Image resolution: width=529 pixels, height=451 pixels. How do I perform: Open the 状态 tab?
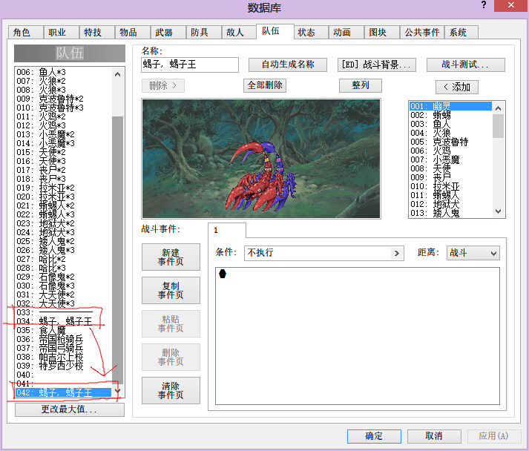point(311,33)
